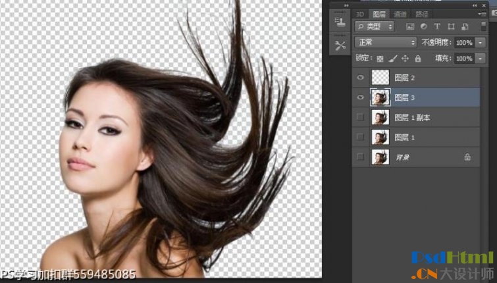
Task: Collapse the layers panel double-arrow icon
Action: pyautogui.click(x=475, y=5)
